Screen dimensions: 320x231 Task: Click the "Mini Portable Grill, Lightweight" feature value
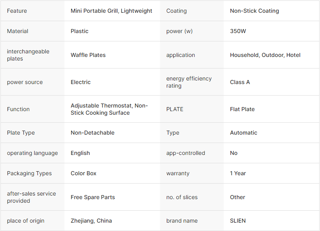point(111,11)
